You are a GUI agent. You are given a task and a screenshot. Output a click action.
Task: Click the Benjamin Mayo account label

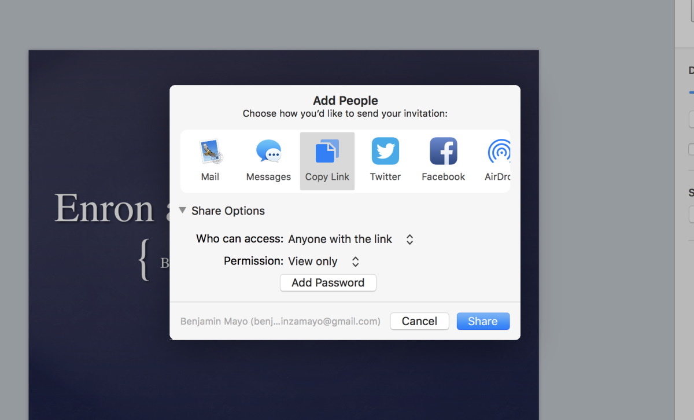(280, 321)
